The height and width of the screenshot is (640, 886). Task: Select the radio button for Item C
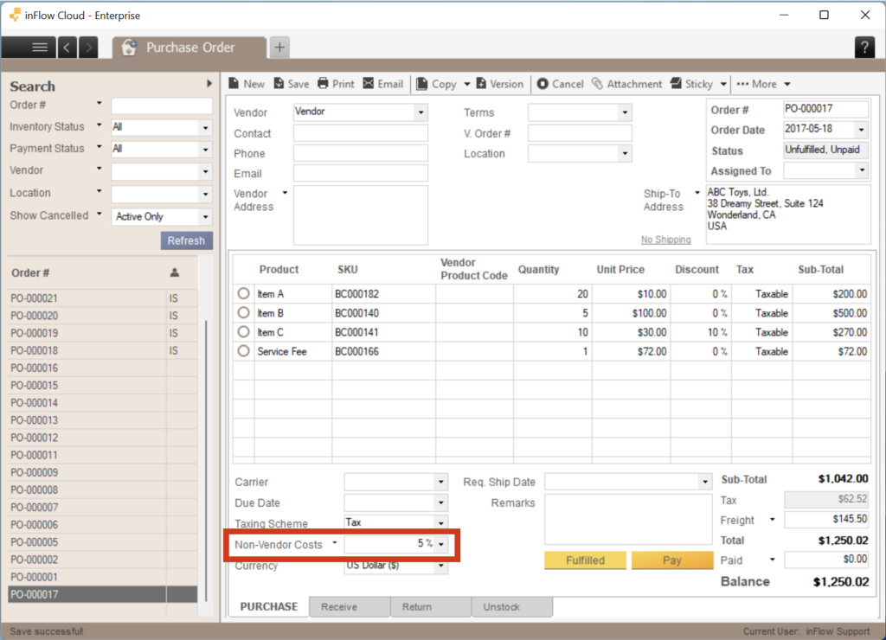pos(243,332)
